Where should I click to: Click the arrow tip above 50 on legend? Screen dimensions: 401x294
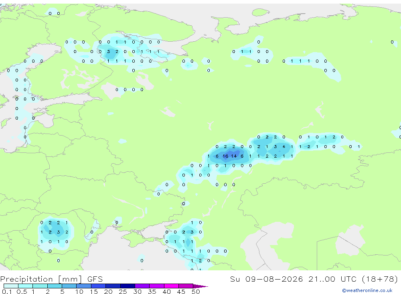pyautogui.click(x=201, y=286)
